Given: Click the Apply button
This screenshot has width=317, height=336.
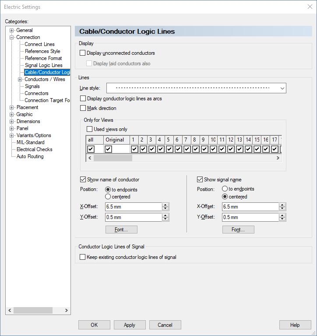Looking at the screenshot, I should (130, 325).
